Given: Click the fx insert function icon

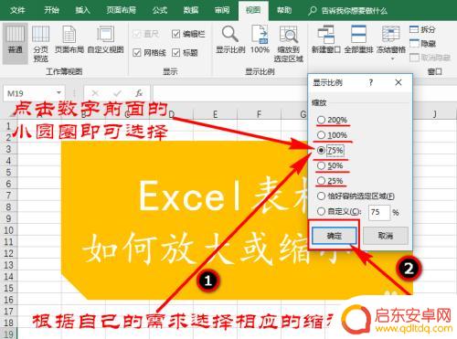Looking at the screenshot, I should (139, 93).
